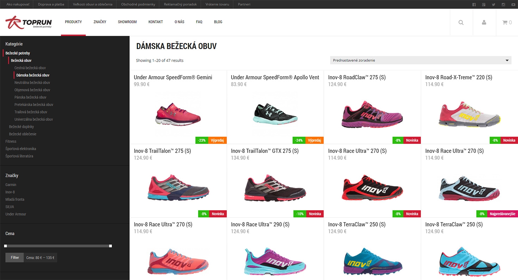Open 'Inov-8 Race Ultra™ 290 (S)' title
Image resolution: width=518 pixels, height=280 pixels.
click(x=260, y=225)
